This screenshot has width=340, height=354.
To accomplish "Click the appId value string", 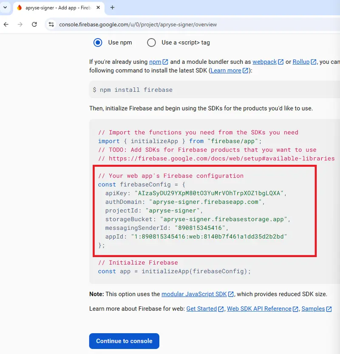I will pos(209,237).
